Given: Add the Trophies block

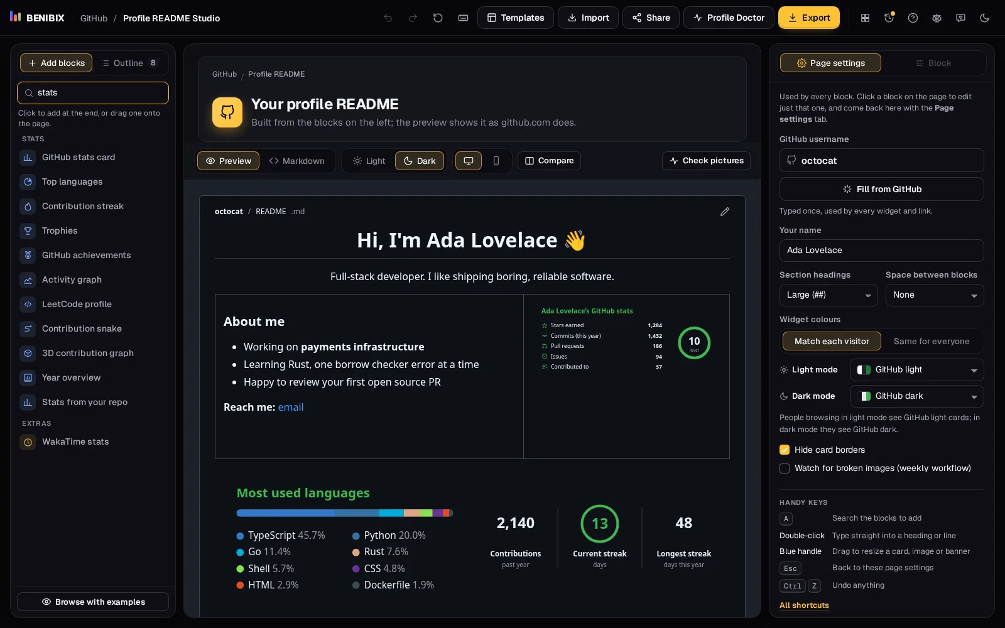Looking at the screenshot, I should point(93,230).
